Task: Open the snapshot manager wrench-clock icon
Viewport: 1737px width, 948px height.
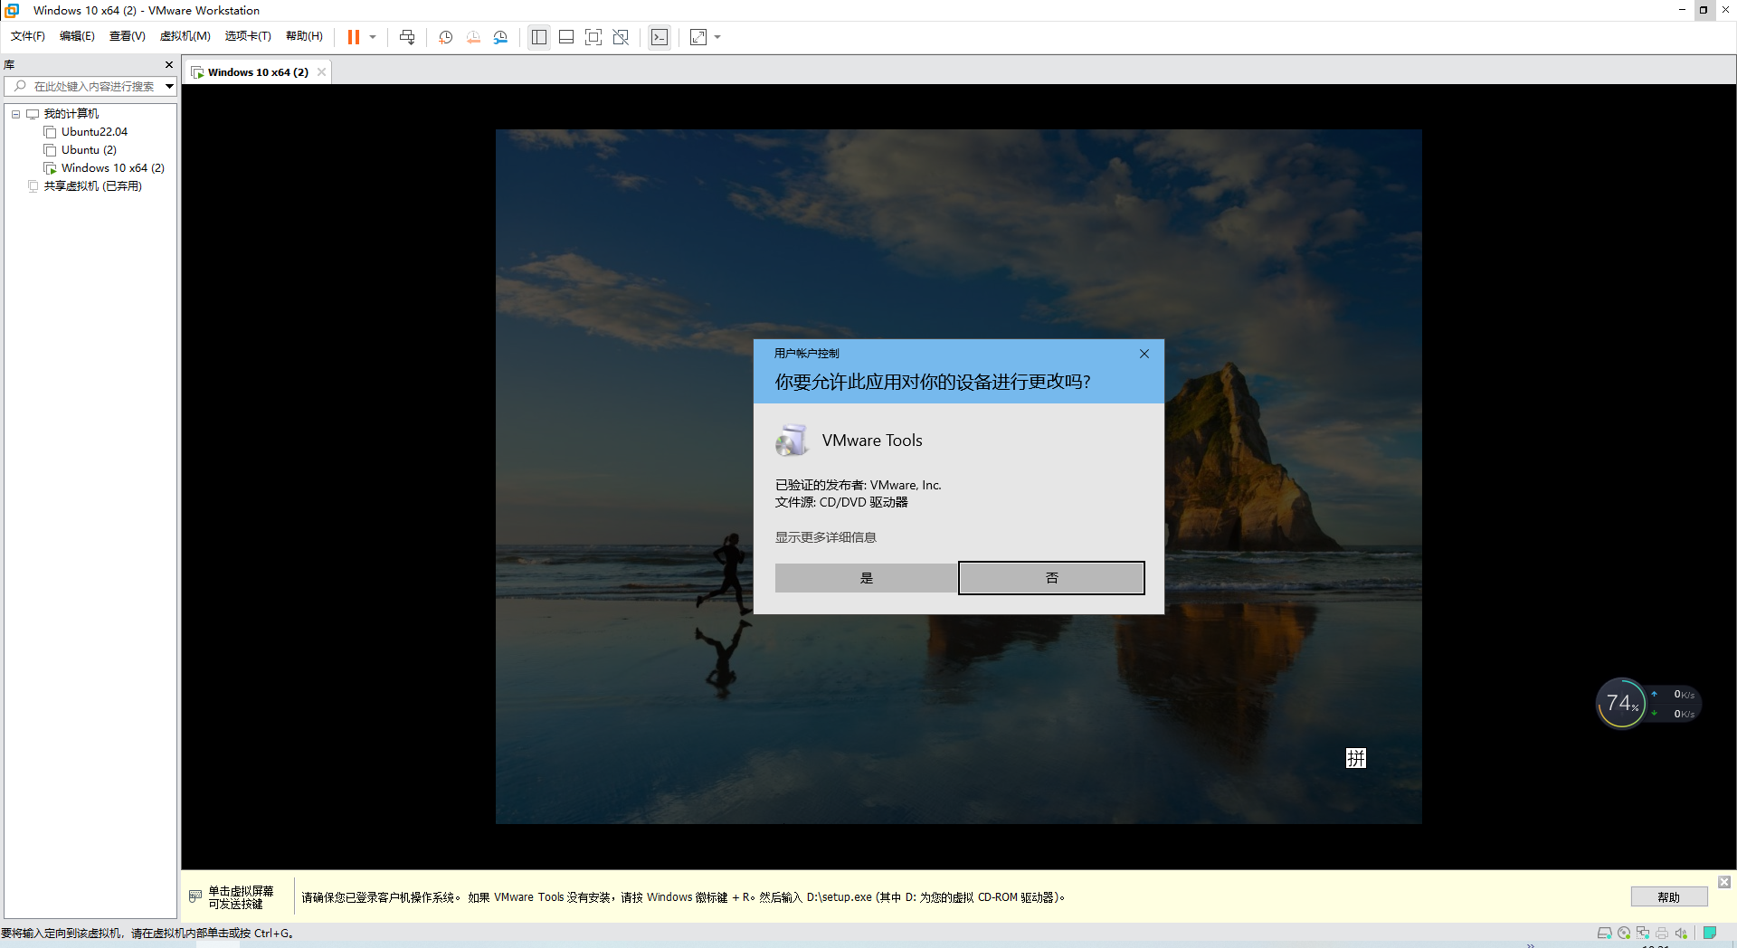Action: point(500,37)
